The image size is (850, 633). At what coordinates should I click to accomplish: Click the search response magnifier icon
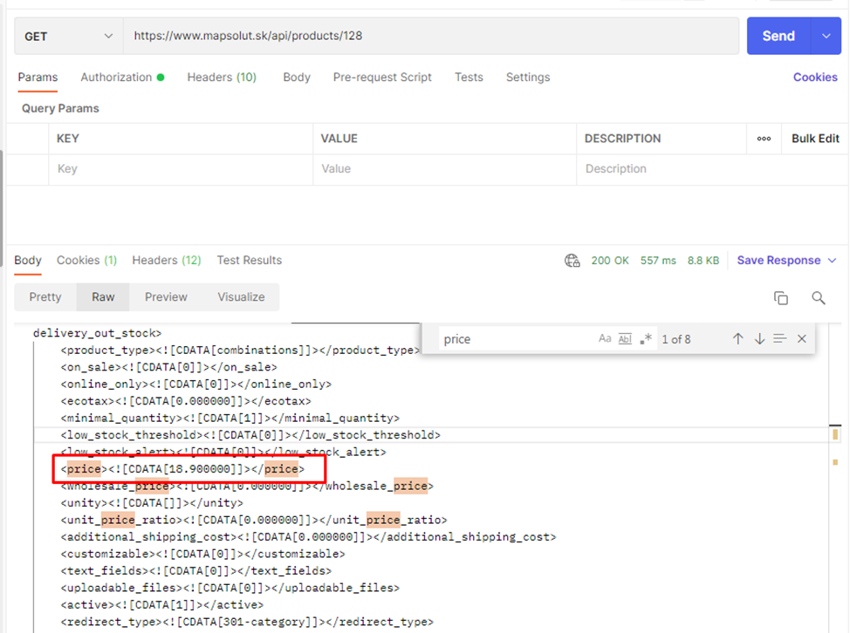tap(818, 298)
